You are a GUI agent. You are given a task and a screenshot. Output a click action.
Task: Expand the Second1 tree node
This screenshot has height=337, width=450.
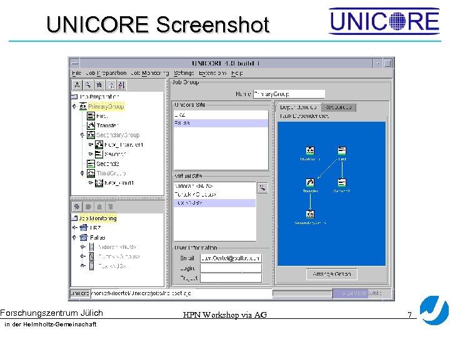coord(91,154)
